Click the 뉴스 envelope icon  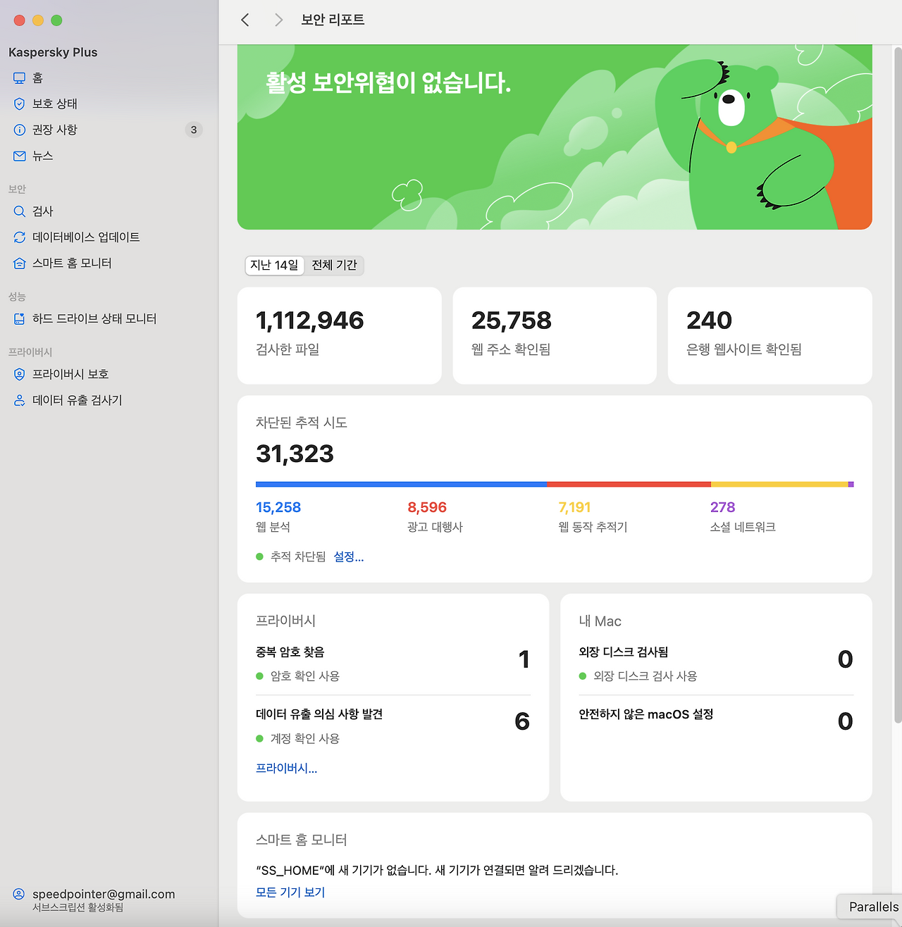point(20,156)
